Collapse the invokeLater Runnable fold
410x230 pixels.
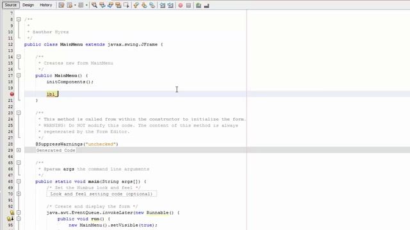coord(19,213)
